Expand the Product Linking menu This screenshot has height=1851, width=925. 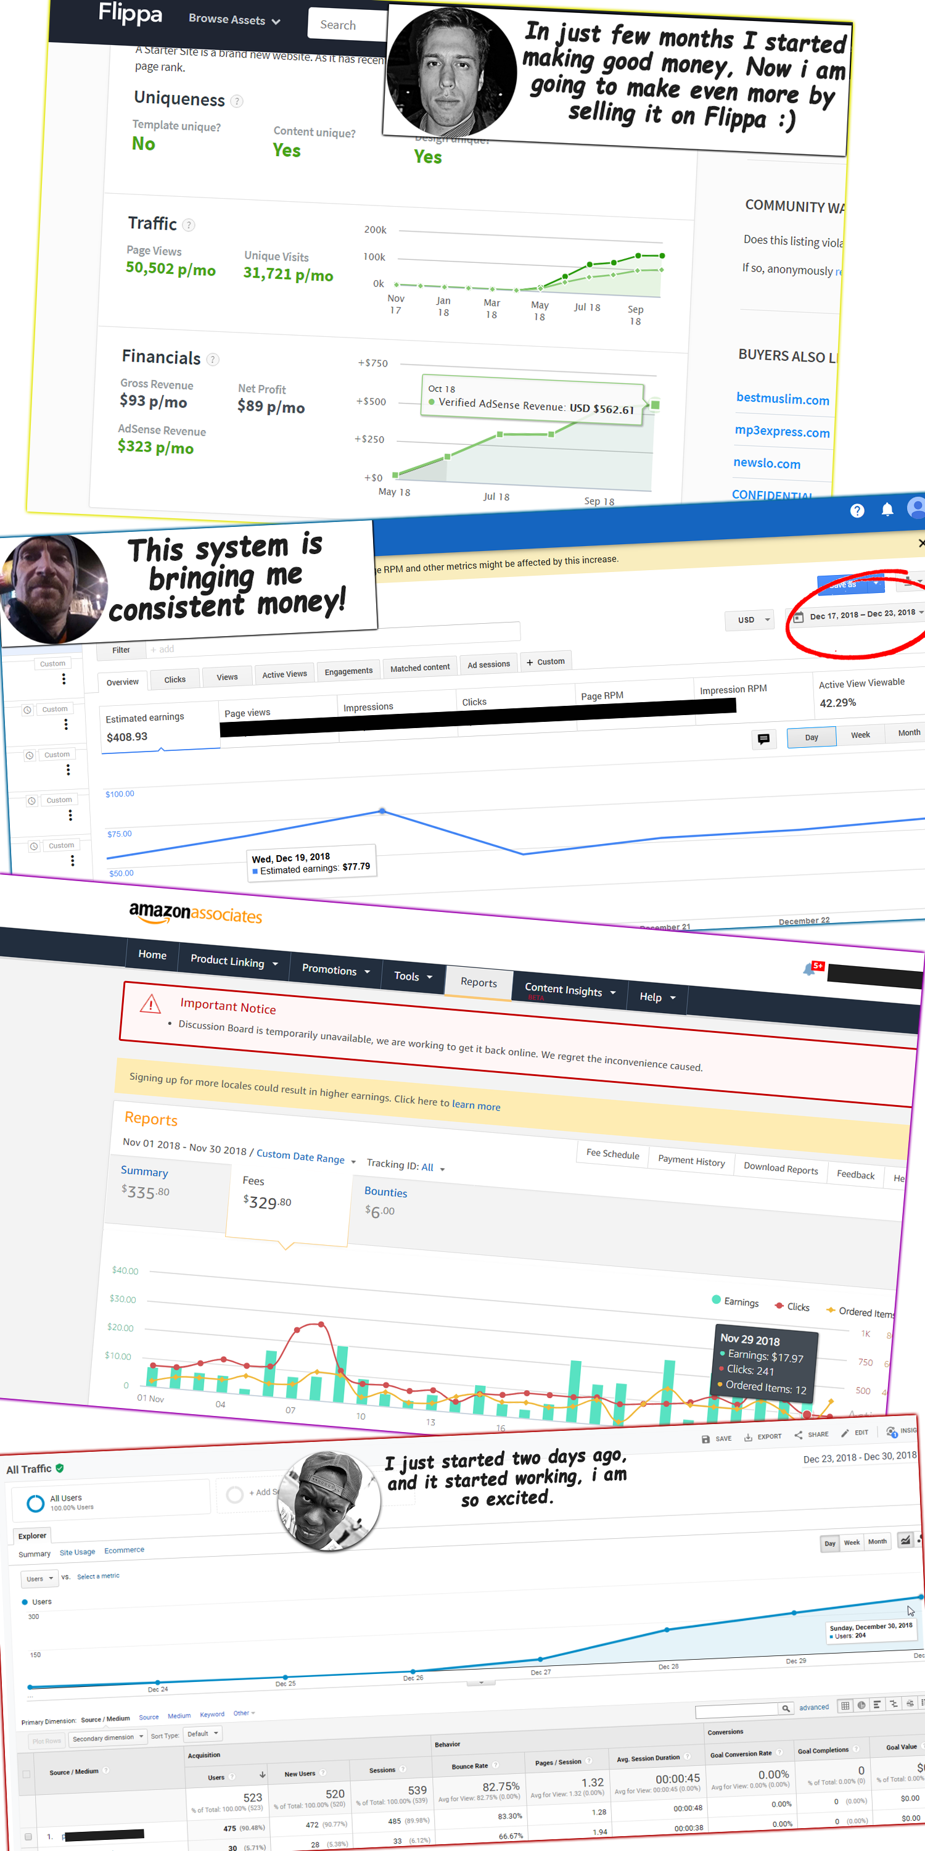coord(234,961)
